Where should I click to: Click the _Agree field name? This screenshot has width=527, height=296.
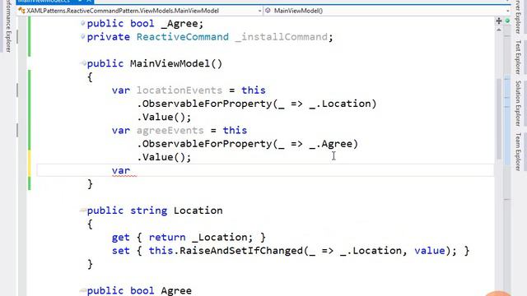[x=180, y=24]
